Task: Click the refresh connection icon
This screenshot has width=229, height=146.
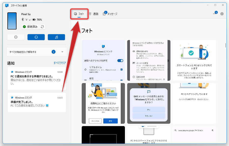Action: click(42, 27)
